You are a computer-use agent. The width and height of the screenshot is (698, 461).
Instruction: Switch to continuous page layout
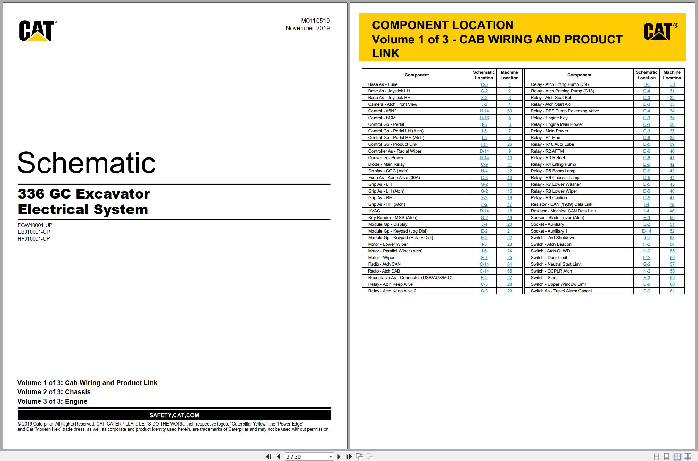click(x=666, y=457)
